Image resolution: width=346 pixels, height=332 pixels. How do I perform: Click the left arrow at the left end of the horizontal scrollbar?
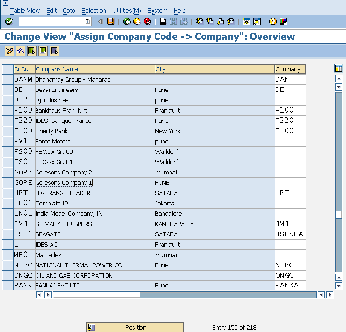pyautogui.click(x=39, y=294)
